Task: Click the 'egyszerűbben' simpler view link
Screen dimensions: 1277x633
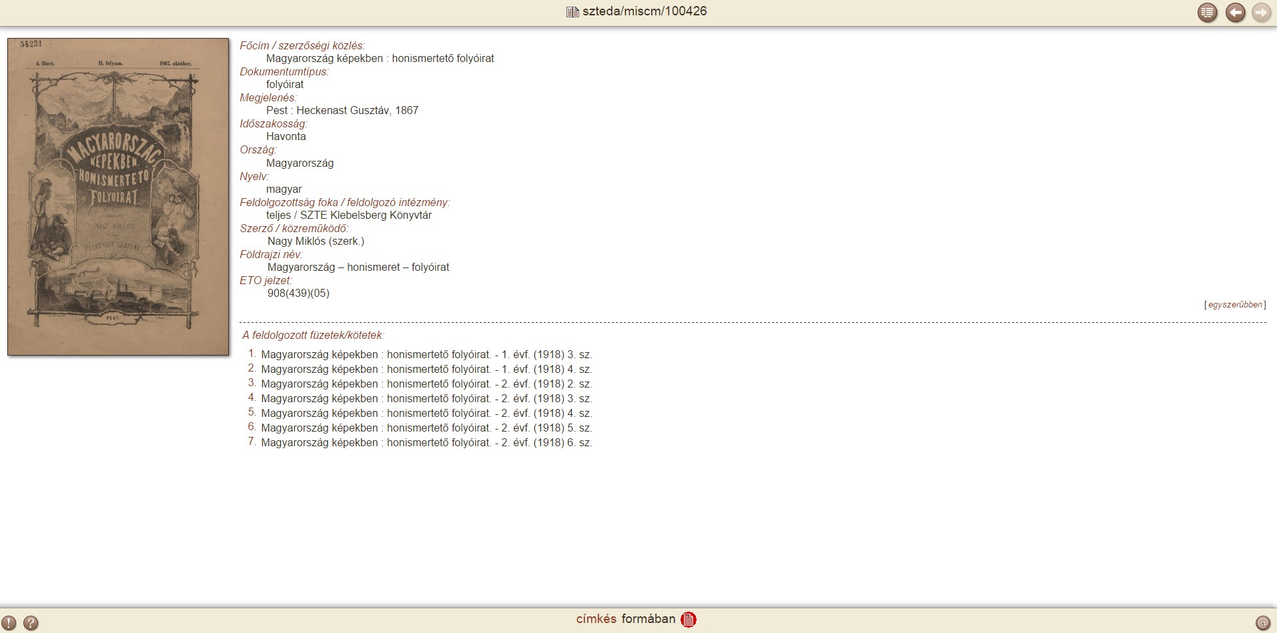Action: click(1235, 305)
